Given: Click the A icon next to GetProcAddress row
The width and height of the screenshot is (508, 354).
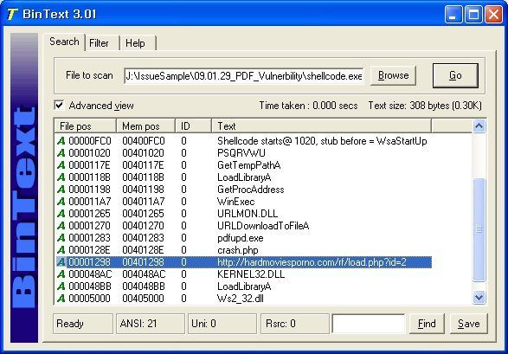Looking at the screenshot, I should coord(61,190).
